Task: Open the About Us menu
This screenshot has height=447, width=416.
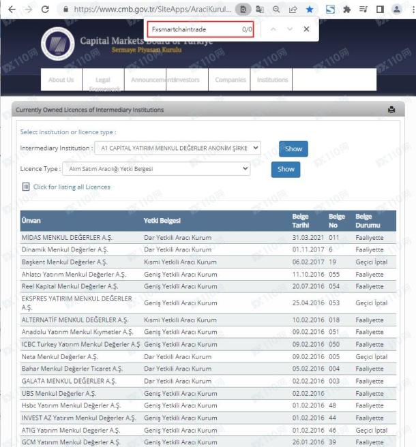Action: tap(61, 80)
